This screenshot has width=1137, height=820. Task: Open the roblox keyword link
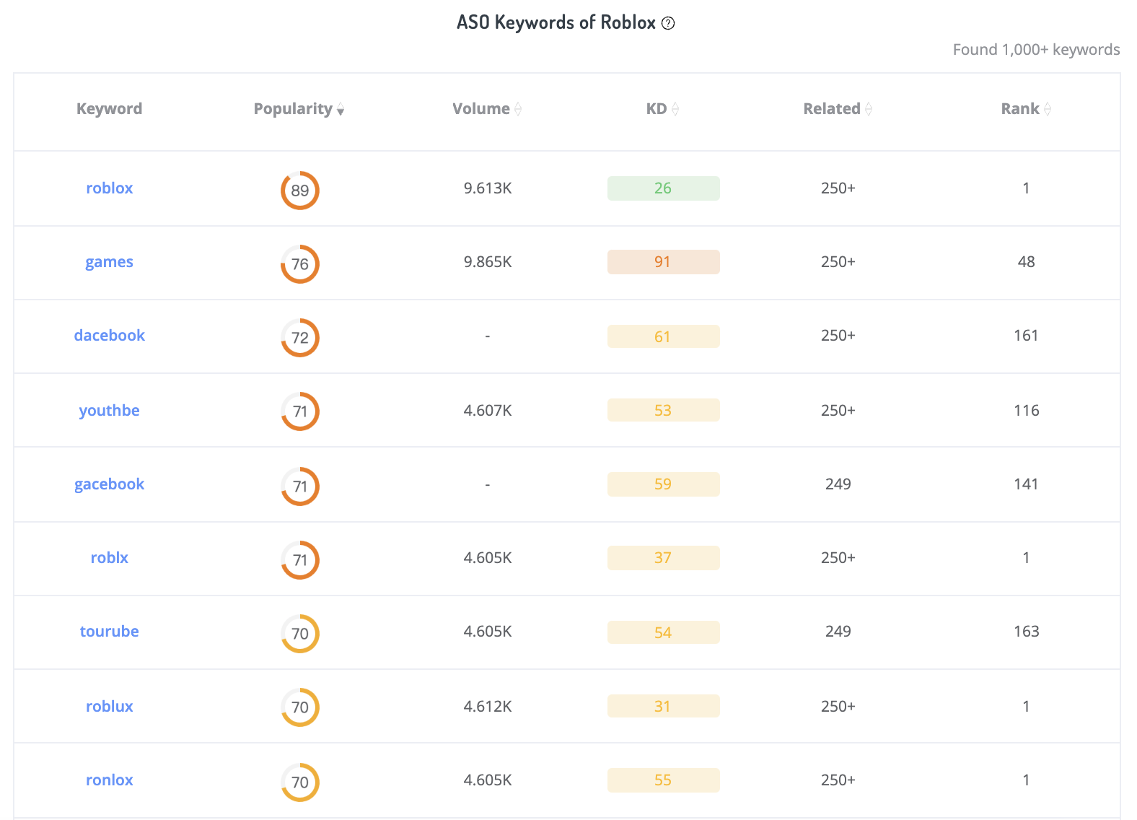(110, 188)
